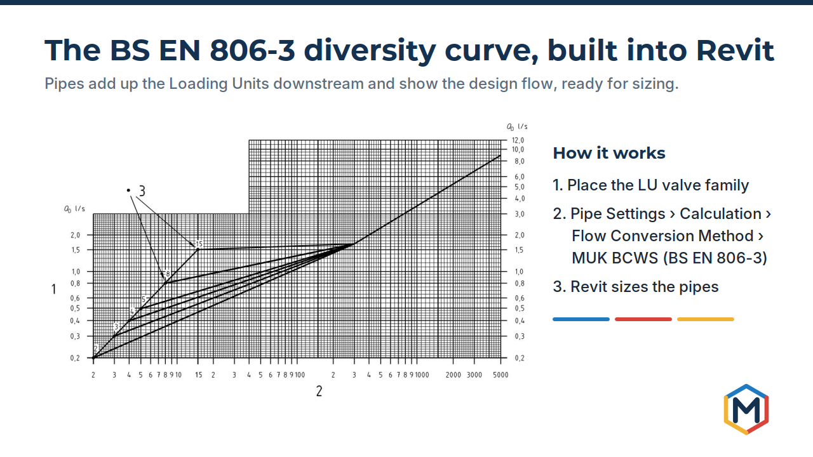Viewport: 813px width, 457px height.
Task: Click the blue accent bar
Action: tap(581, 319)
